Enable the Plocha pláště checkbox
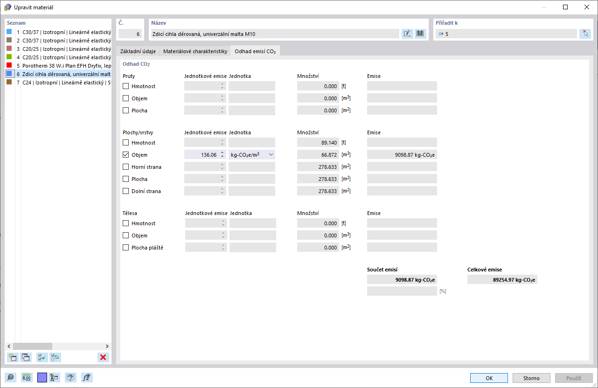Screen dimensions: 598x388 click(x=125, y=248)
